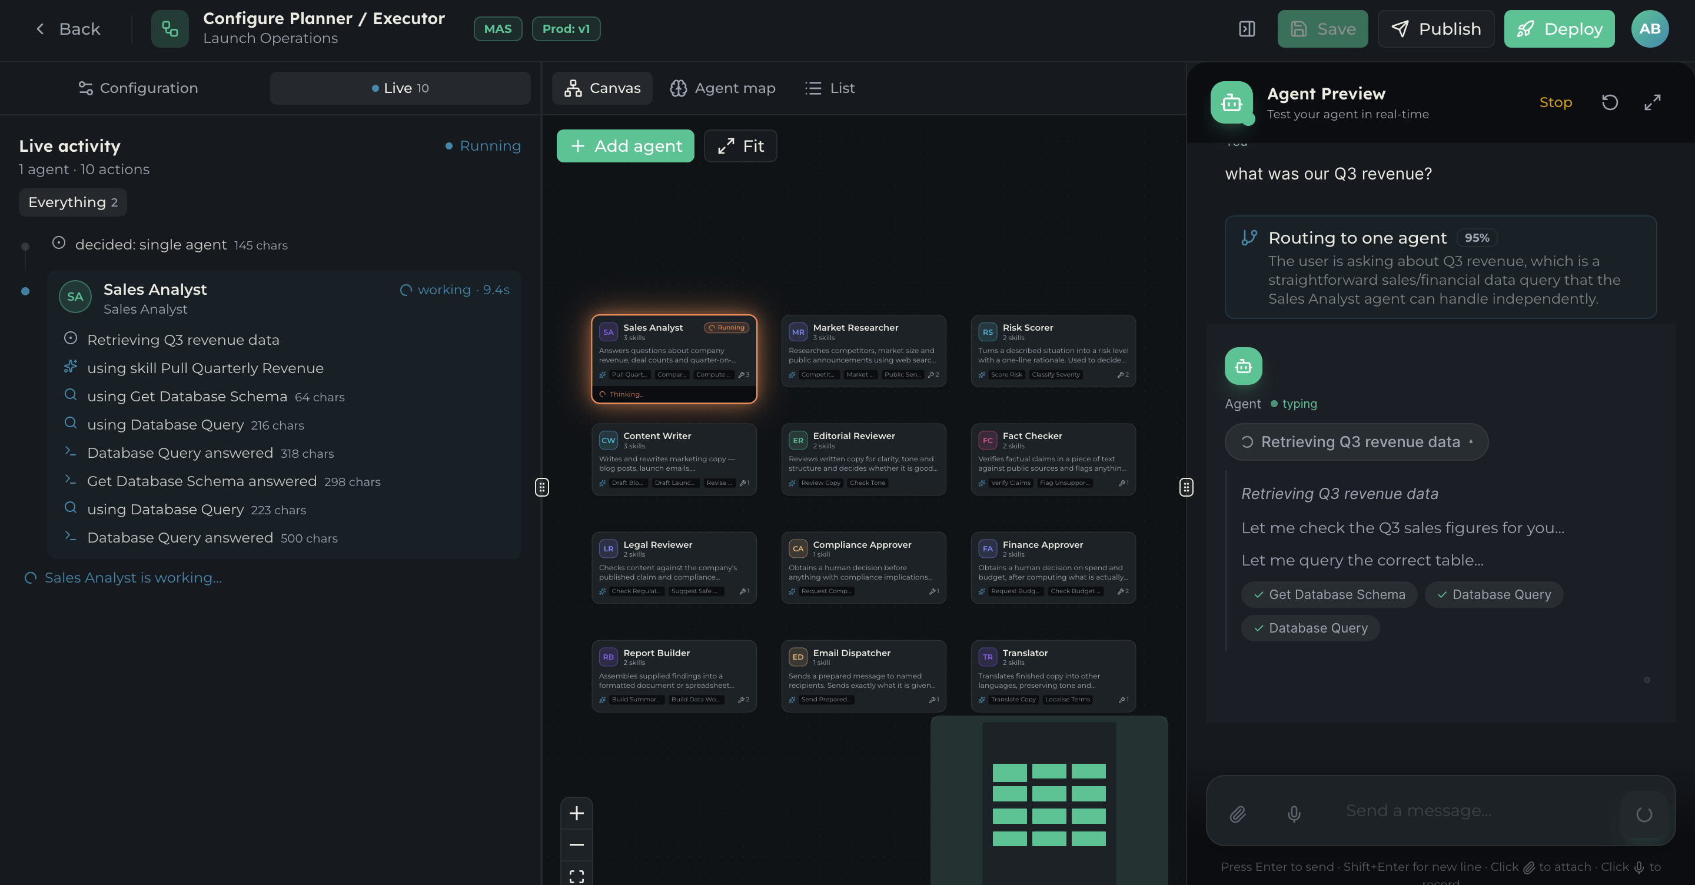This screenshot has width=1695, height=885.
Task: Select the Canvas view tab
Action: pyautogui.click(x=602, y=88)
